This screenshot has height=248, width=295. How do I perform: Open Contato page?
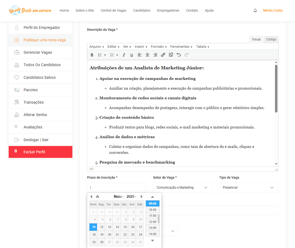(192, 11)
